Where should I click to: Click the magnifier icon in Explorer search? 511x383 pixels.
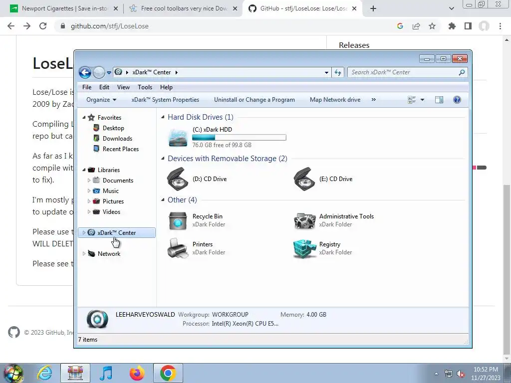click(x=462, y=72)
